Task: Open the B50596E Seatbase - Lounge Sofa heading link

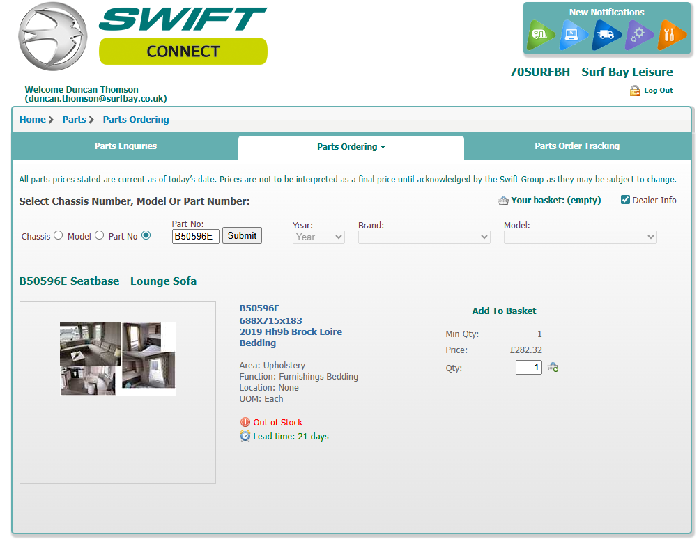Action: click(108, 281)
